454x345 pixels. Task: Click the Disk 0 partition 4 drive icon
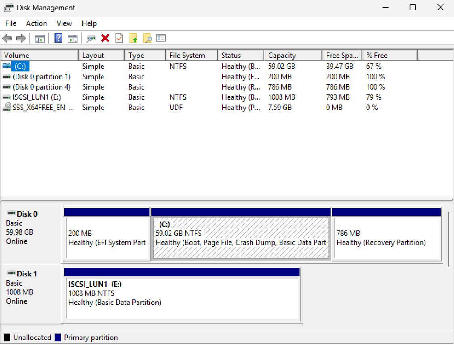[7, 87]
